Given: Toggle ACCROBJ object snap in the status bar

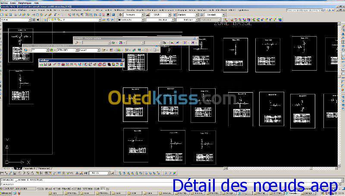Looking at the screenshot, I should (x=76, y=189).
